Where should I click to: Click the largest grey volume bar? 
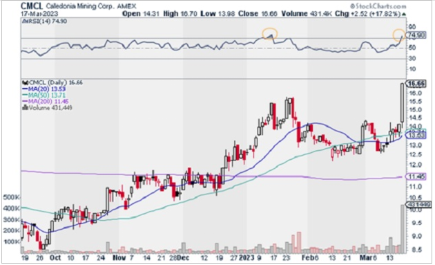pos(403,229)
